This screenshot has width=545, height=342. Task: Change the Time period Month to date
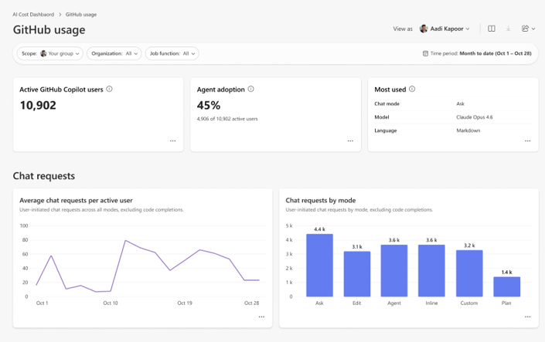tap(477, 53)
